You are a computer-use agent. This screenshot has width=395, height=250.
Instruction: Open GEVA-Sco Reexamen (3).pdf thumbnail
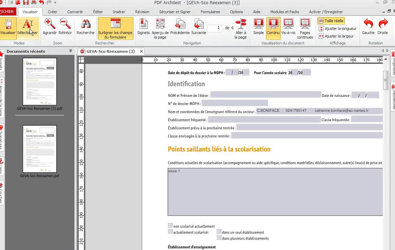click(40, 82)
